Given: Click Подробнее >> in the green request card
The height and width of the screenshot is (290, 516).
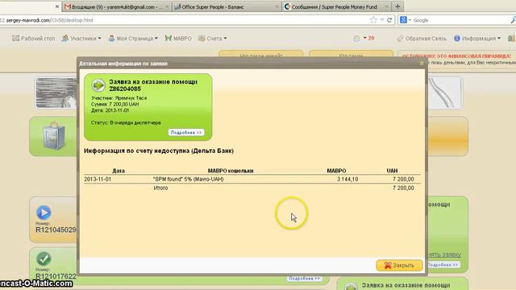Looking at the screenshot, I should coord(186,132).
